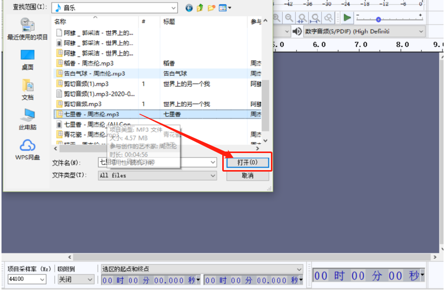Screen dimensions: 444x290
Task: Click the speaker icon beside output device
Action: click(297, 31)
